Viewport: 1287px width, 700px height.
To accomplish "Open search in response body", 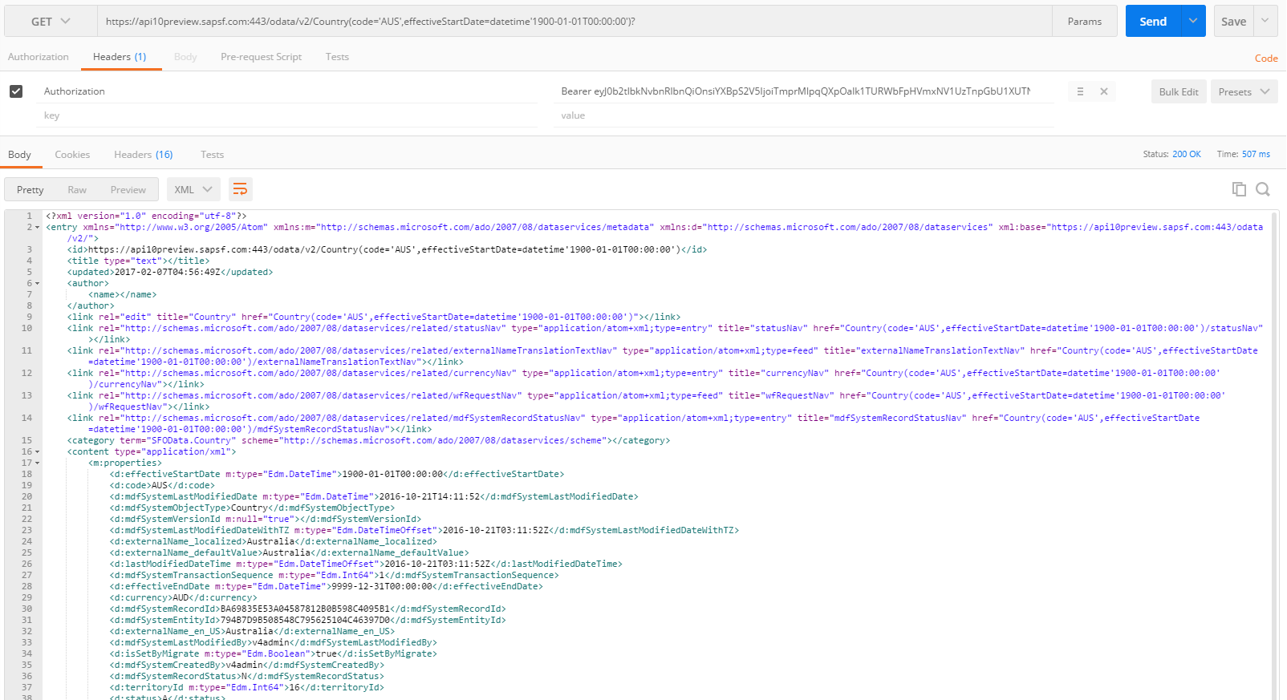I will tap(1263, 189).
